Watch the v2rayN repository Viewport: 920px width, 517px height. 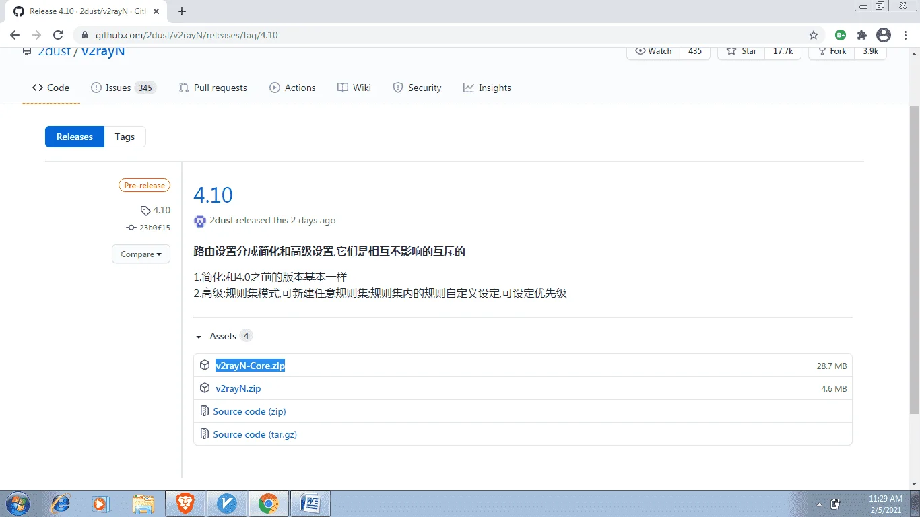pos(653,51)
